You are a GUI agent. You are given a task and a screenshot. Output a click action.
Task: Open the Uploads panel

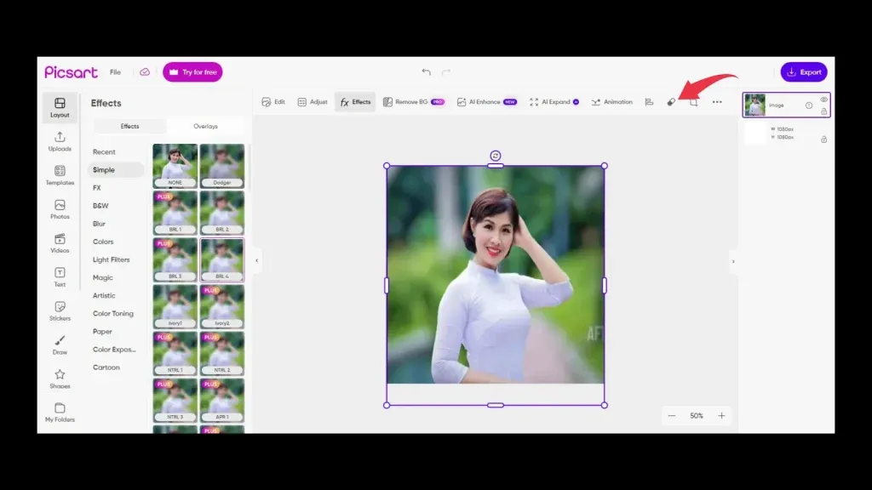[x=60, y=141]
